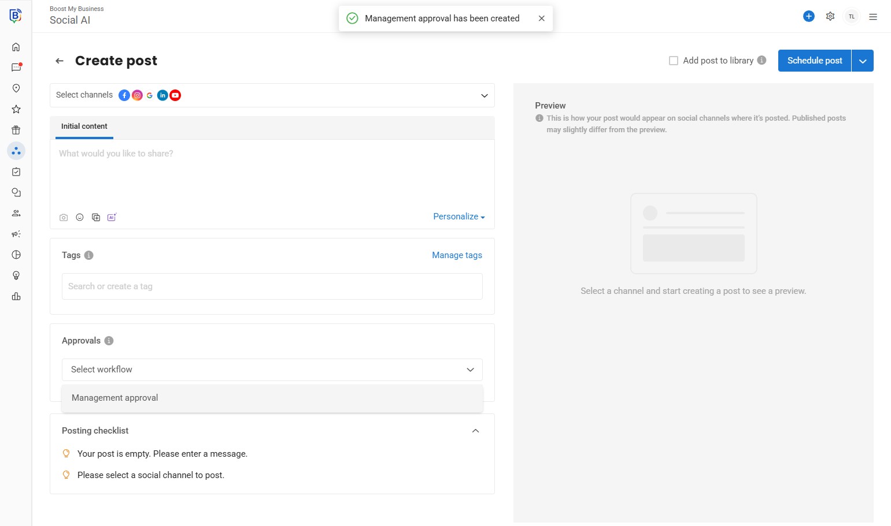Click the blue plus icon in header
The width and height of the screenshot is (891, 526).
tap(809, 17)
